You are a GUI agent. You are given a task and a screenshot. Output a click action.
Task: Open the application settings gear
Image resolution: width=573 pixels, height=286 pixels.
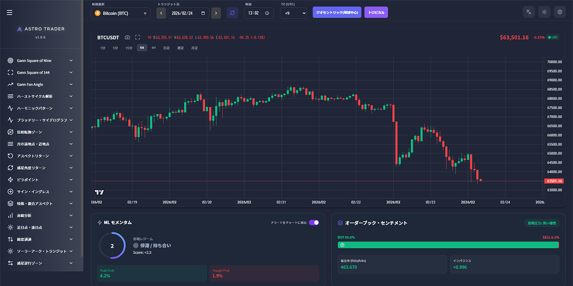(560, 11)
